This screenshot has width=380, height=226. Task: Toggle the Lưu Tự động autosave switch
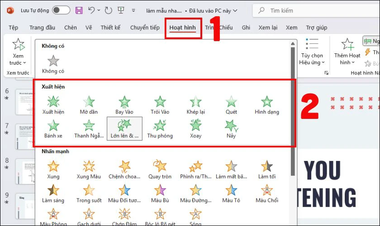[x=61, y=10]
